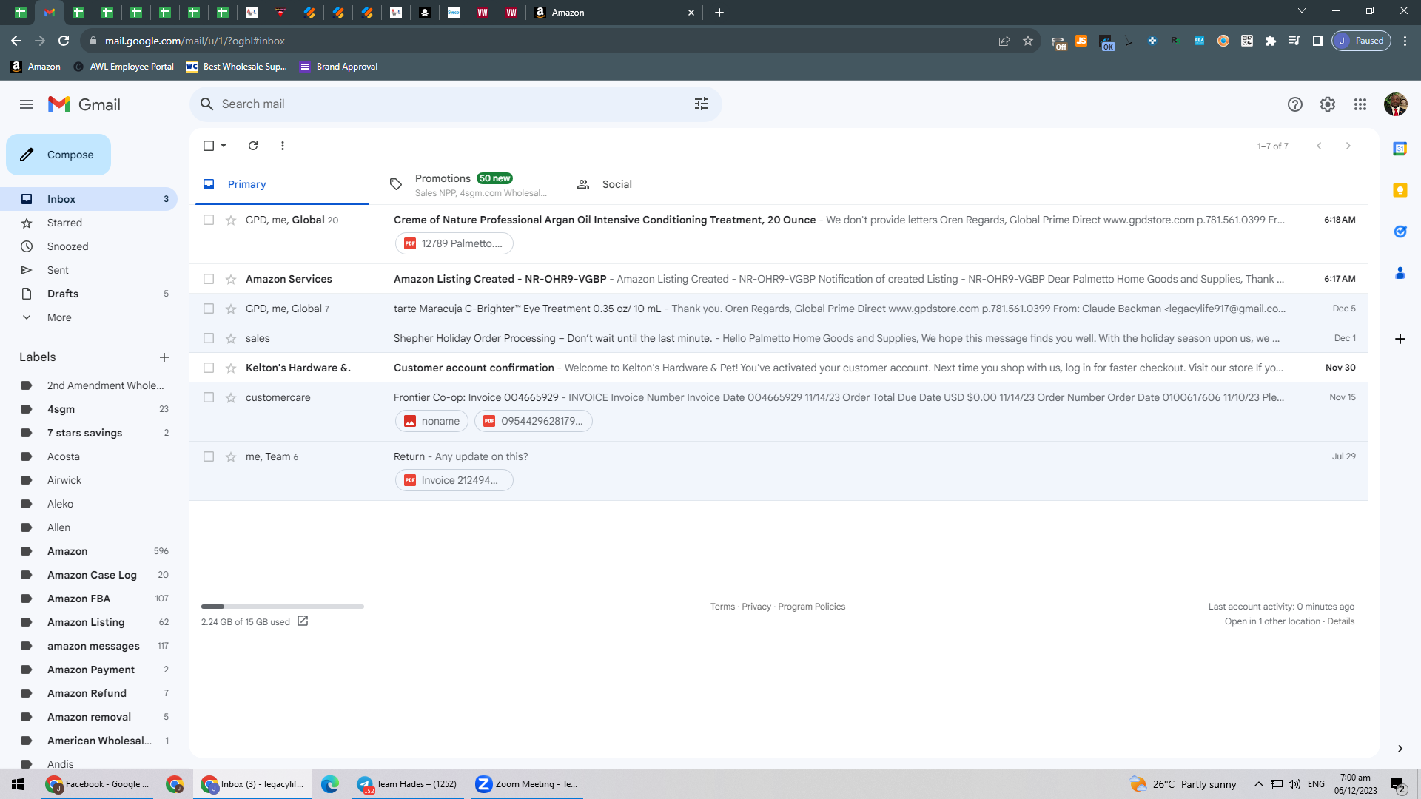Screen dimensions: 1421x799
Task: Open the Terms link
Action: coord(722,607)
